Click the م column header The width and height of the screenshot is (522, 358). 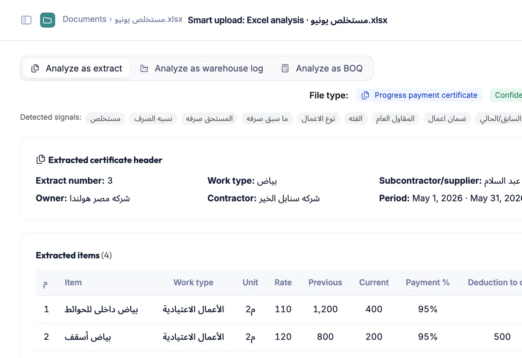[x=45, y=283]
